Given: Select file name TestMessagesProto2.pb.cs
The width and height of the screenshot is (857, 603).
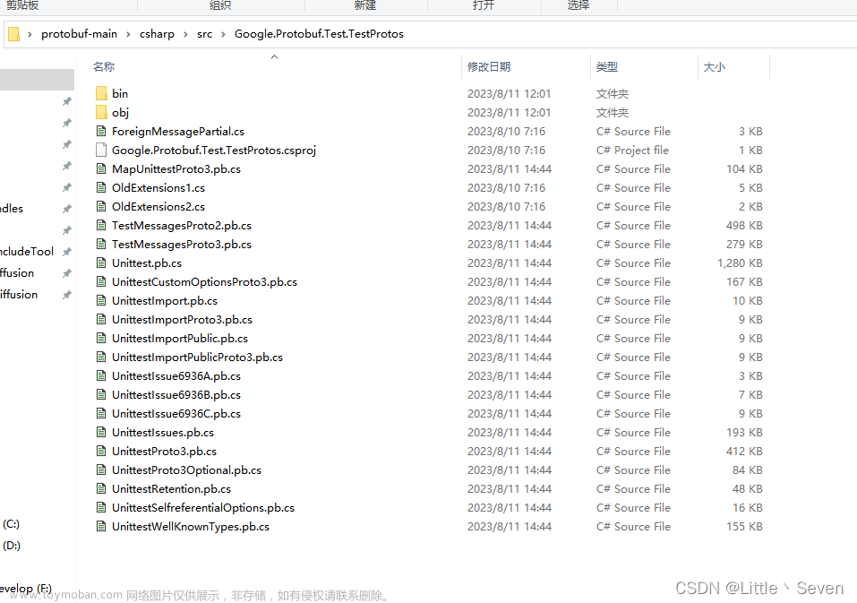Looking at the screenshot, I should coord(182,225).
